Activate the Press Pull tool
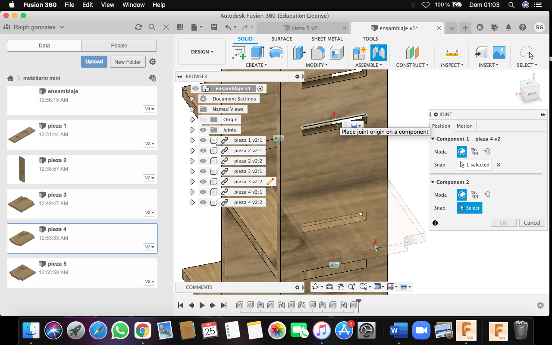 (x=299, y=53)
